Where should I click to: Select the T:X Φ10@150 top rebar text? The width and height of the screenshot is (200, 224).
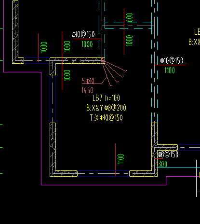[x=107, y=118]
